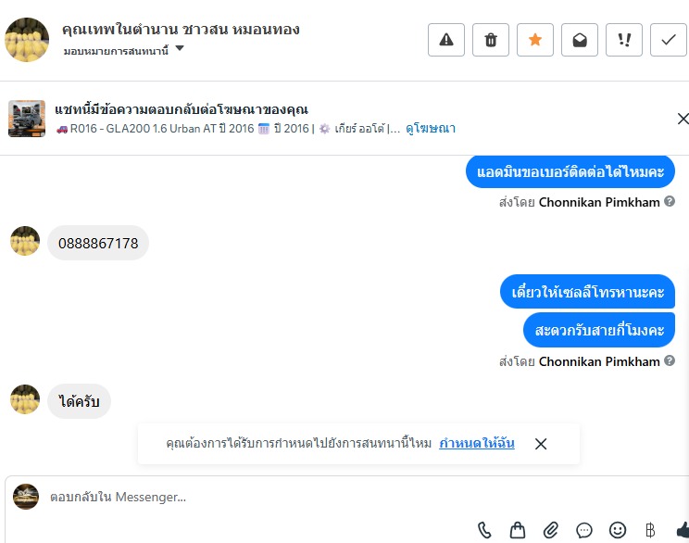Screen dimensions: 689x543
Task: Open the view ad link
Action: 431,129
